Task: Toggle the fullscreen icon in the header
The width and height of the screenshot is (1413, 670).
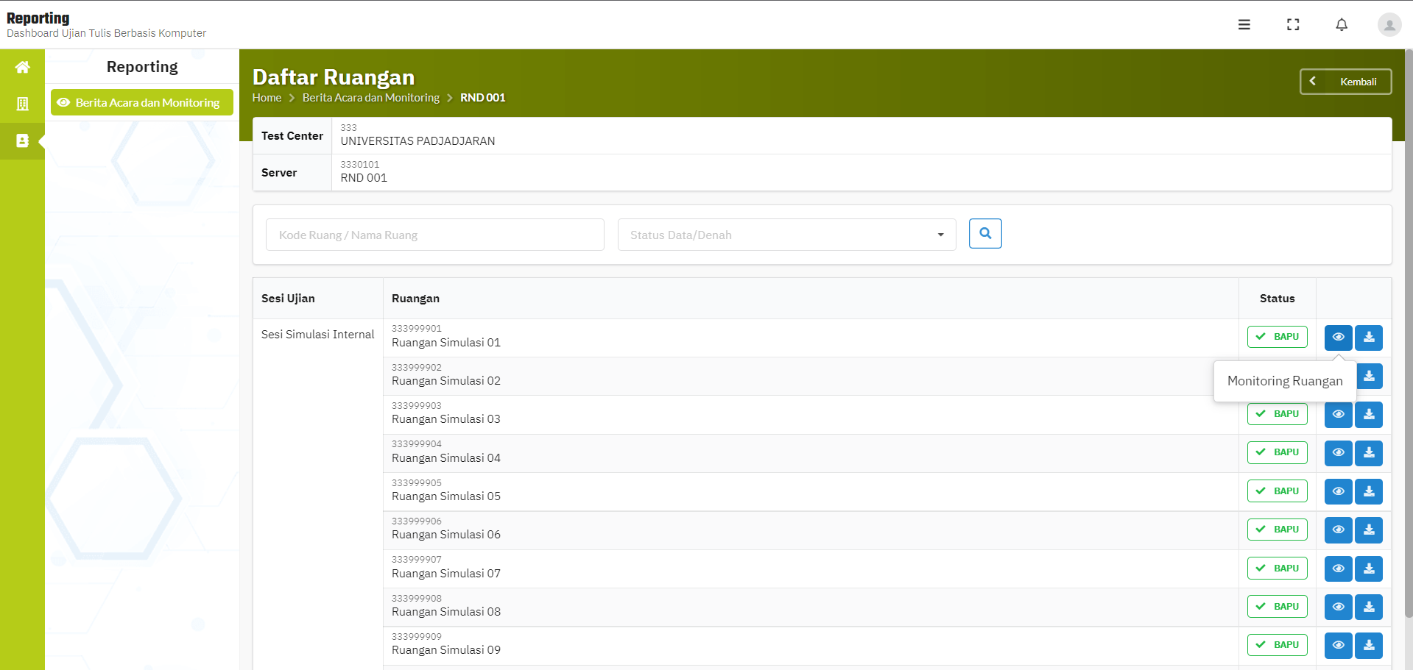Action: [x=1292, y=24]
